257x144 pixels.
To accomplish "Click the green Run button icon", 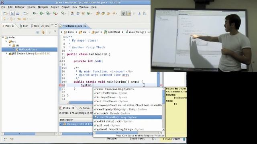I will coord(41,13).
